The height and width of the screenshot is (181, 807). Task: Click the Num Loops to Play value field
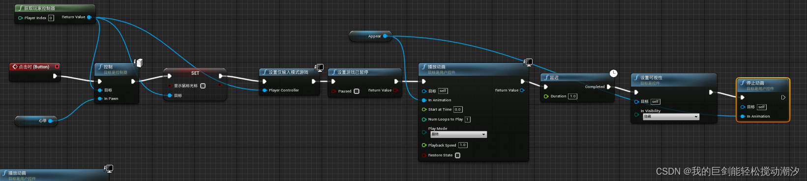[467, 119]
